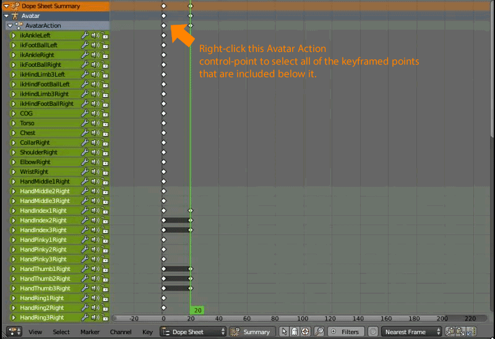This screenshot has height=339, width=495.
Task: Click the vertical channel scrollbar
Action: pyautogui.click(x=492, y=69)
